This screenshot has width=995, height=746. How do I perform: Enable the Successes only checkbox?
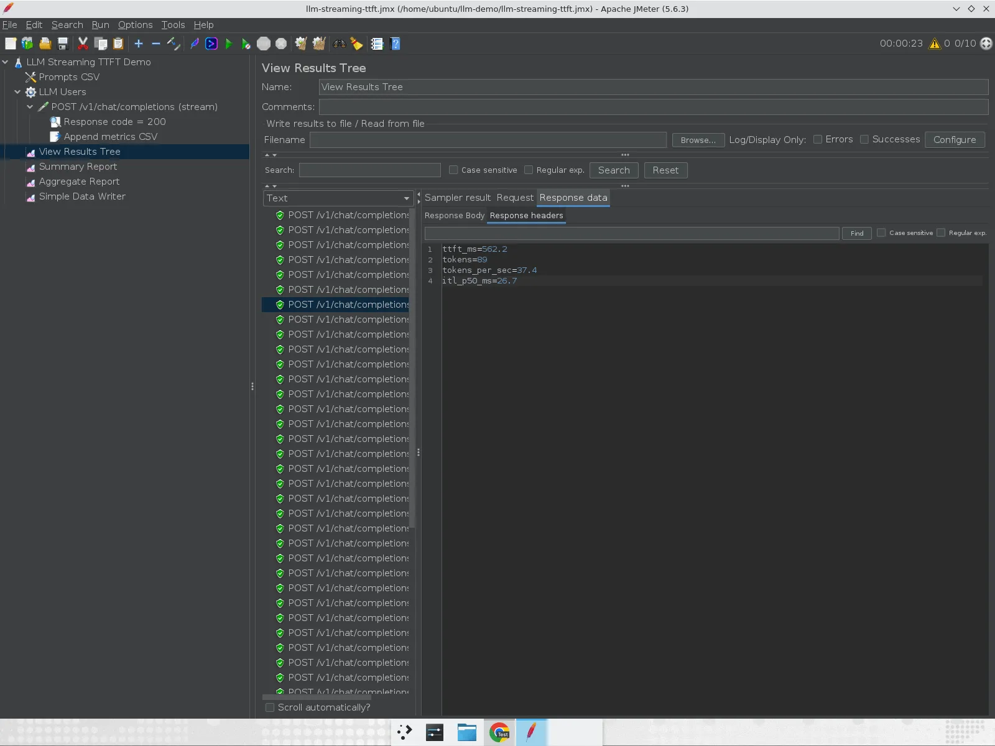pyautogui.click(x=864, y=139)
